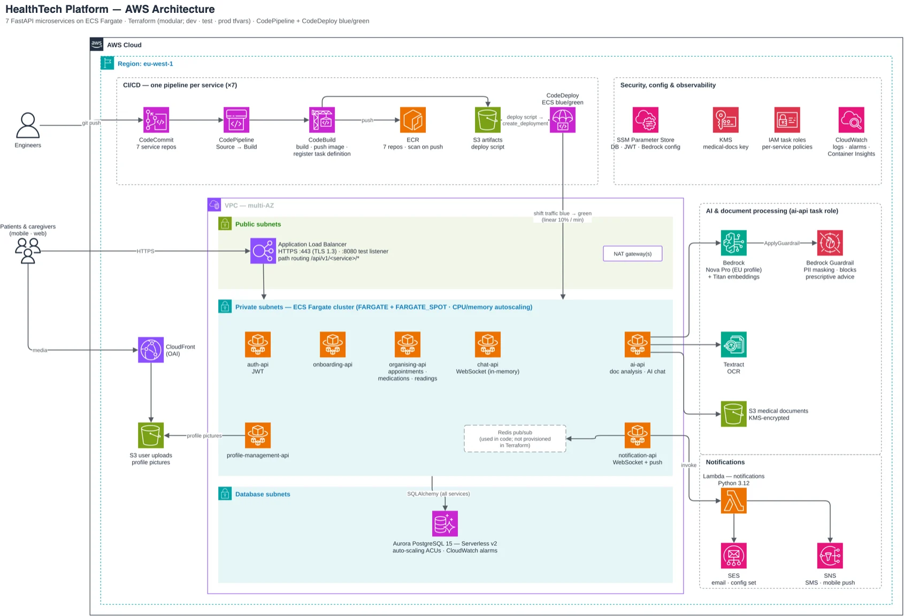Select the auth-api Fargate service icon
This screenshot has height=616, width=904.
pos(258,345)
